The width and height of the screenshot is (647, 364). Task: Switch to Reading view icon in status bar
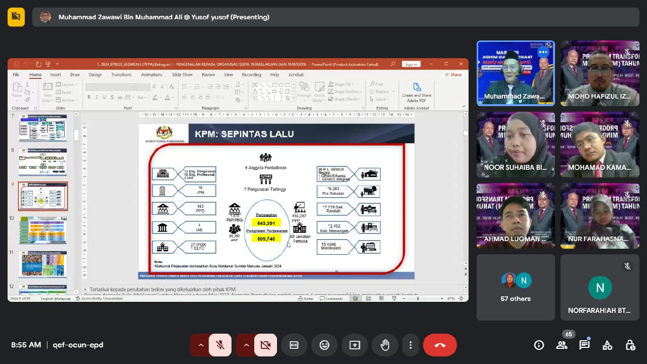[381, 298]
